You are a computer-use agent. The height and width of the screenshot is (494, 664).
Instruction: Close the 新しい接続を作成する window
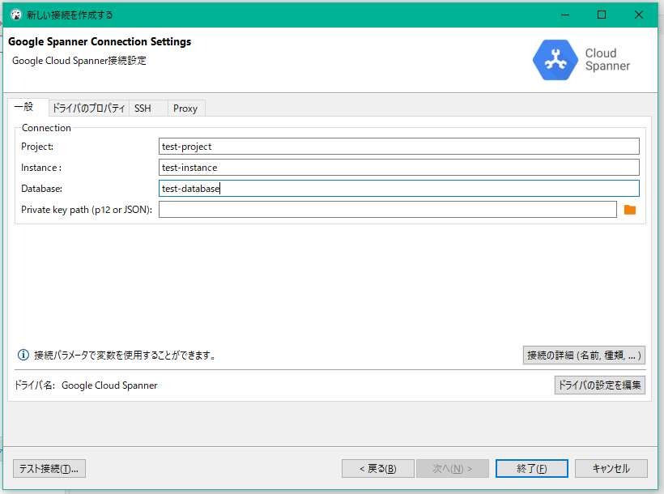point(639,15)
